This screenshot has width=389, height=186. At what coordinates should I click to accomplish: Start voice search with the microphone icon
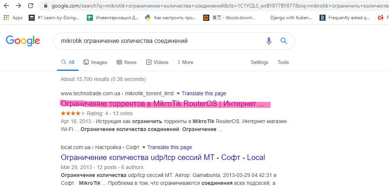tap(269, 41)
